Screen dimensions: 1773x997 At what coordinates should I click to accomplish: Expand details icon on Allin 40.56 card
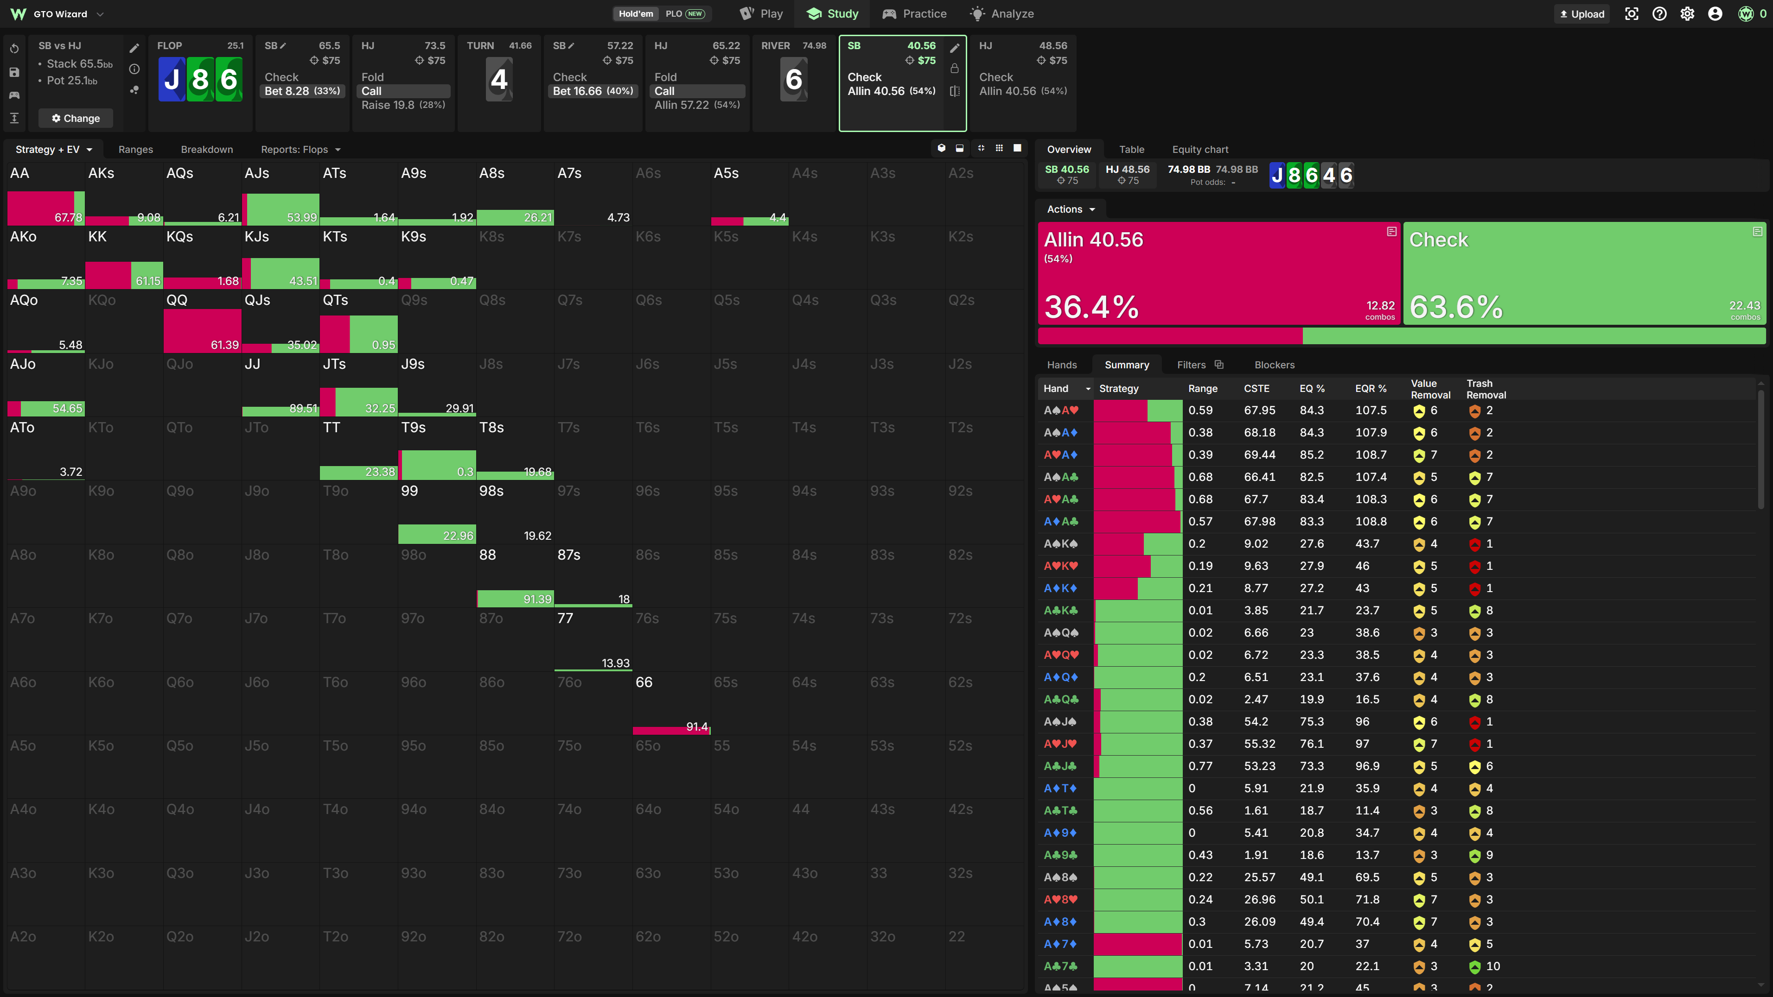[1391, 232]
